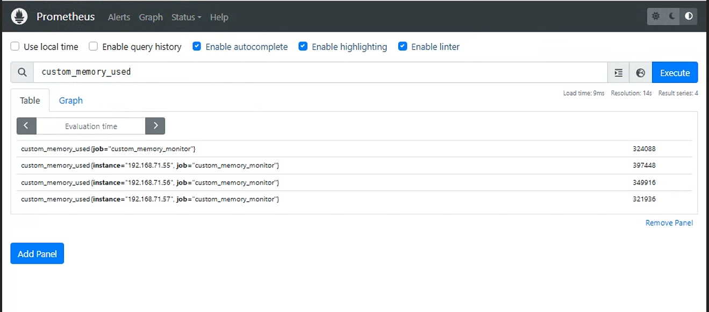Switch to the dark theme moon icon
This screenshot has width=709, height=312.
672,17
